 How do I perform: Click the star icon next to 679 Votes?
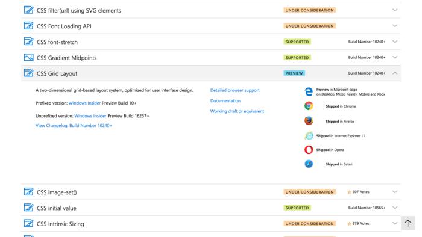pos(349,224)
